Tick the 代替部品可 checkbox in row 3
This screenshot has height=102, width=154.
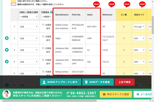click(43, 48)
